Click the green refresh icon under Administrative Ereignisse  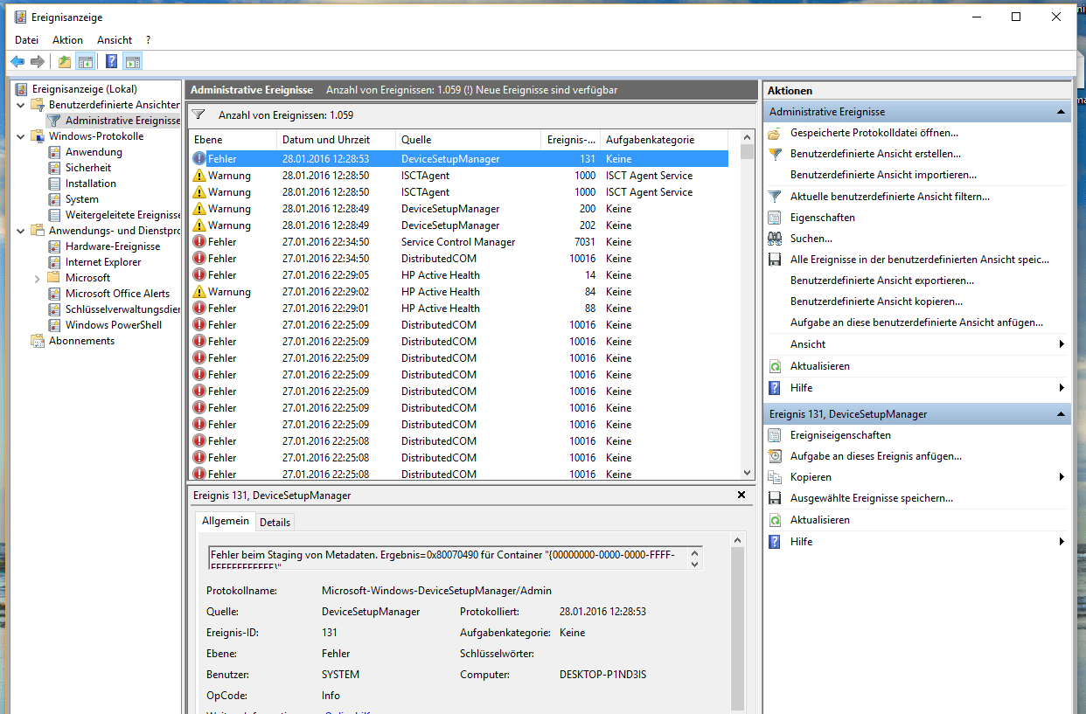click(x=774, y=366)
